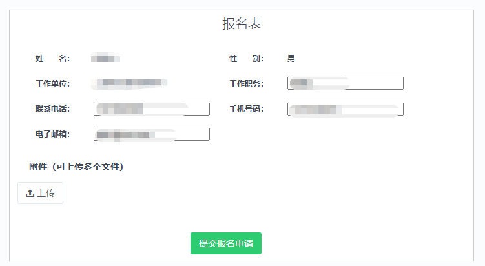Image resolution: width=485 pixels, height=266 pixels.
Task: Click the 姓名 field label
Action: click(52, 59)
